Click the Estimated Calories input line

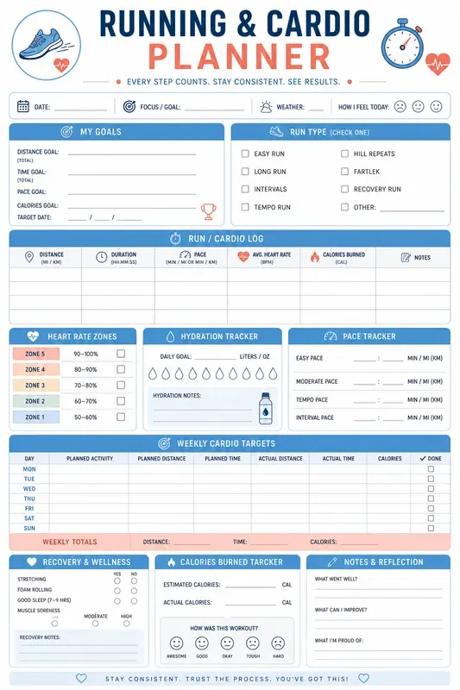pos(250,586)
